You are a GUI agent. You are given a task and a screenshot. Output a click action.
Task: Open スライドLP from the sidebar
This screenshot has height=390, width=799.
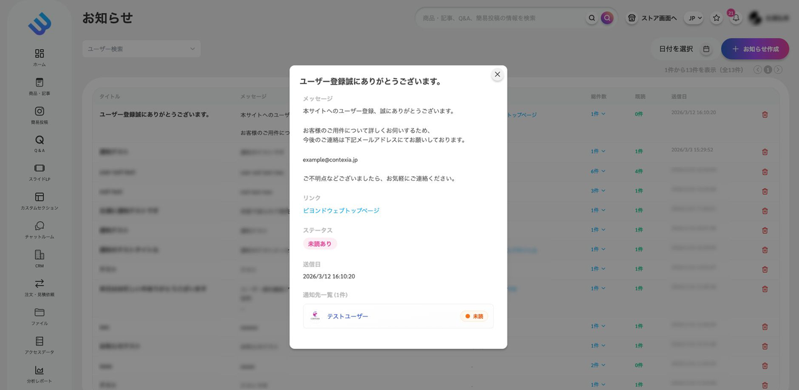(x=39, y=172)
